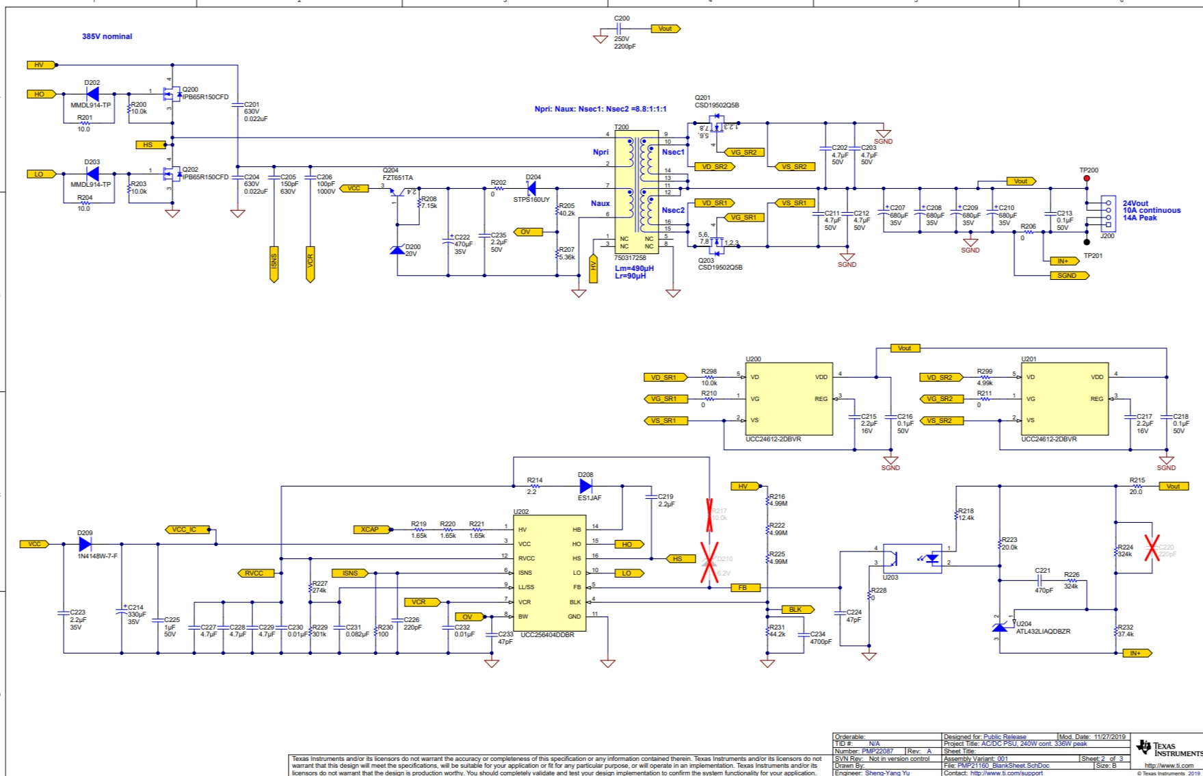The image size is (1203, 776).
Task: Click the "385V nominal" text note
Action: [107, 36]
